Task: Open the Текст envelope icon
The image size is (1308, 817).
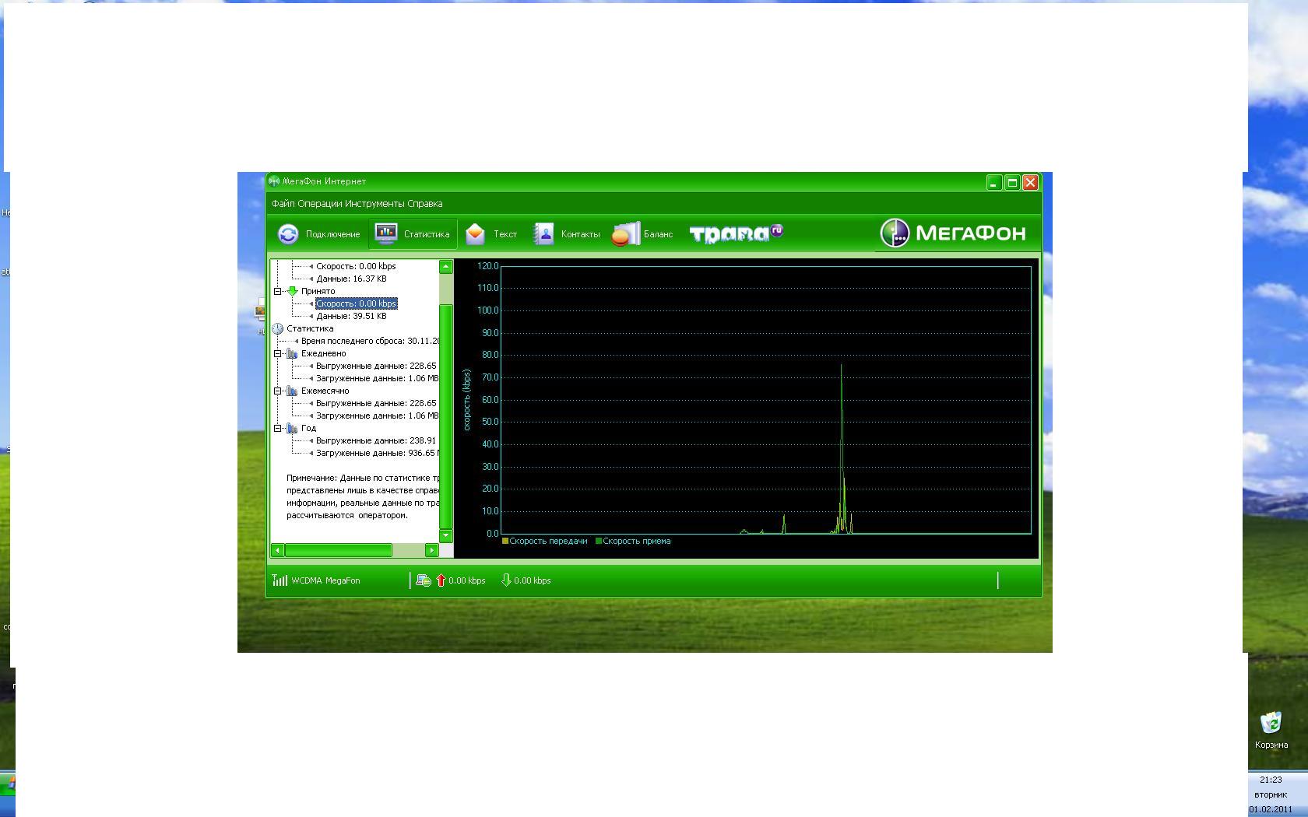Action: [x=475, y=233]
